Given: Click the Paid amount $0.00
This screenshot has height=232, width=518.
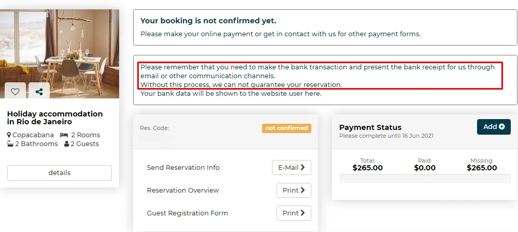Looking at the screenshot, I should pyautogui.click(x=425, y=168).
